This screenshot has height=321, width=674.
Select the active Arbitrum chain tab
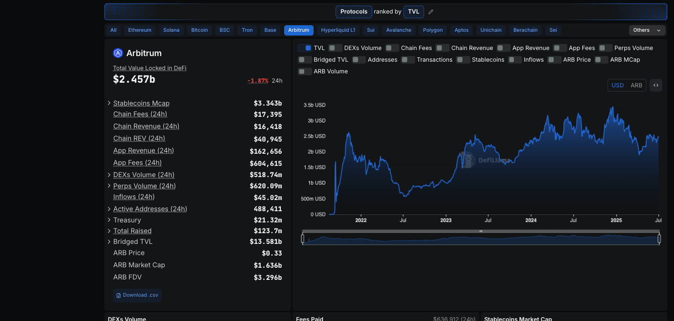[299, 30]
